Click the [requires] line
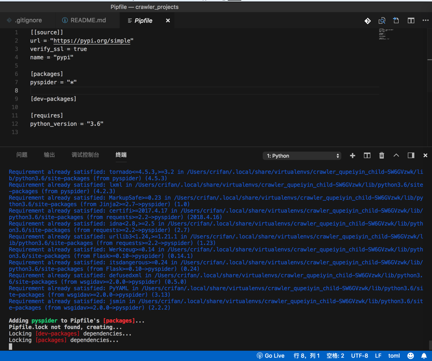Image resolution: width=432 pixels, height=361 pixels. pos(47,116)
